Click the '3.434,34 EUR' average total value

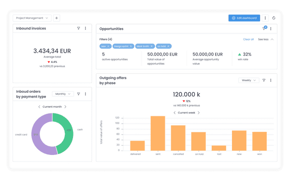52,51
